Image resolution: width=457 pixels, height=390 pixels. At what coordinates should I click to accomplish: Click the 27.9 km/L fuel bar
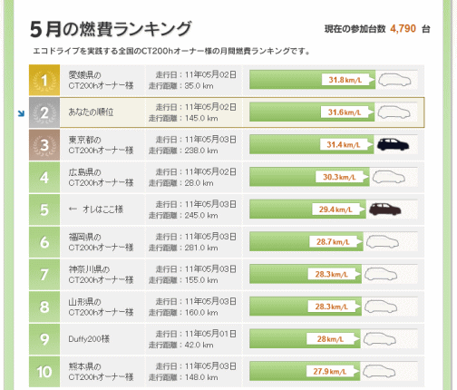[305, 371]
